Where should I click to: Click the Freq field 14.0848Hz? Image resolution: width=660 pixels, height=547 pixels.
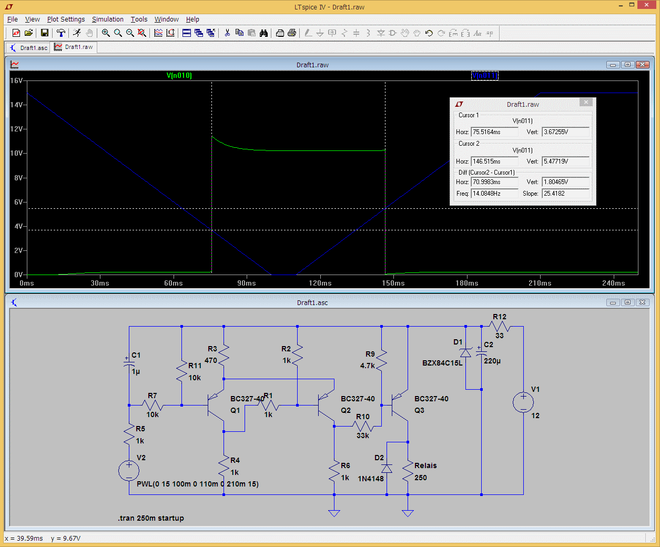494,194
